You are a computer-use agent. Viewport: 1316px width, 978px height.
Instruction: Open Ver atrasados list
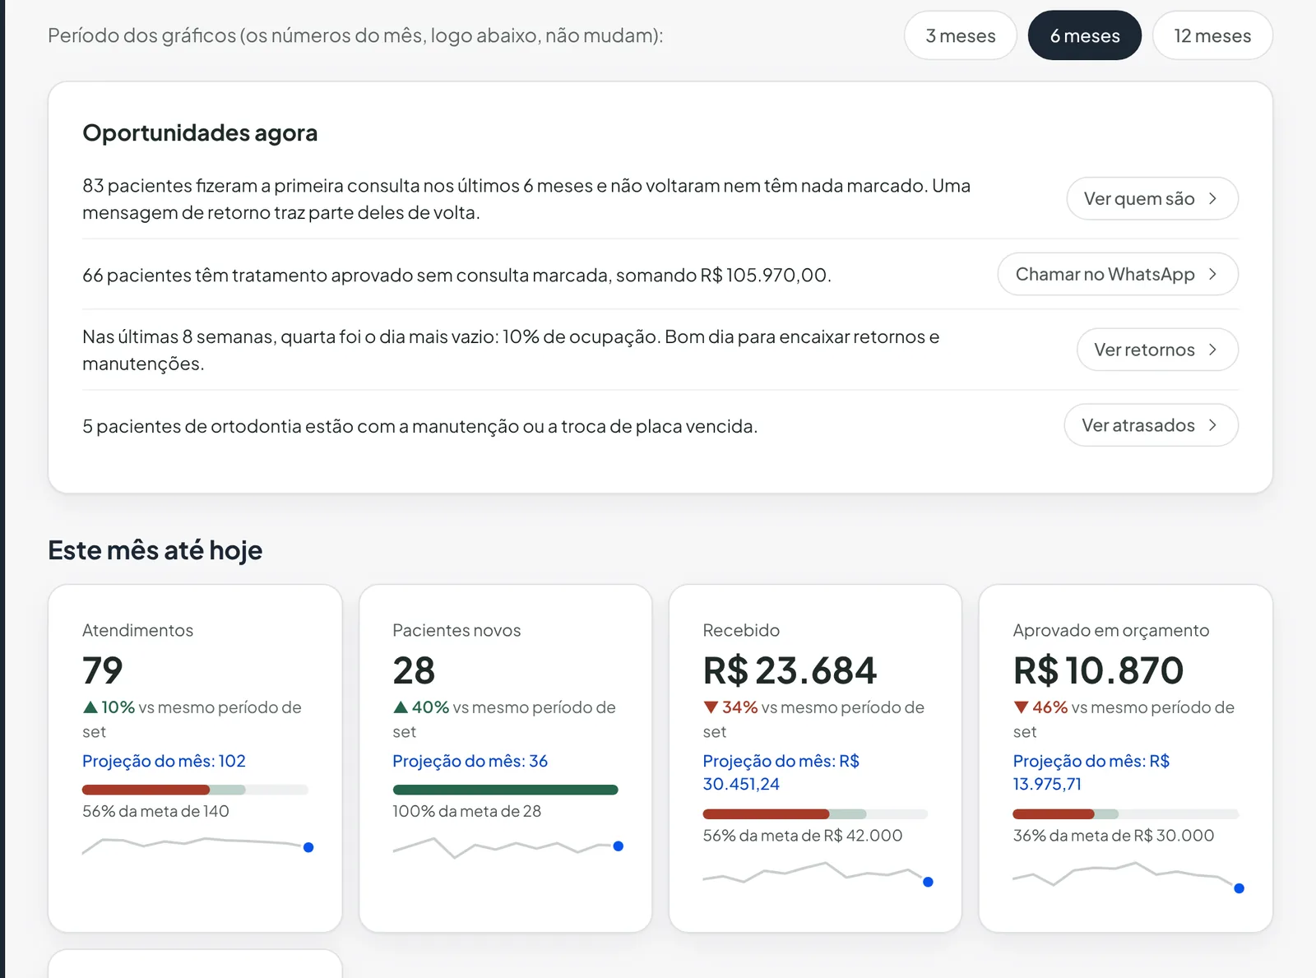(x=1151, y=425)
